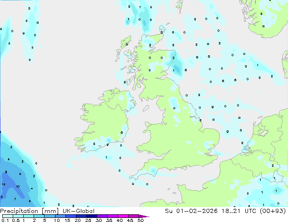
Task: Click the '0.1' legend value
Action: pyautogui.click(x=5, y=220)
